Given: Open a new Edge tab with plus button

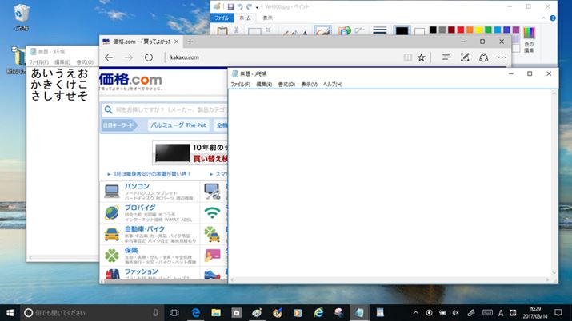Looking at the screenshot, I should [x=190, y=42].
